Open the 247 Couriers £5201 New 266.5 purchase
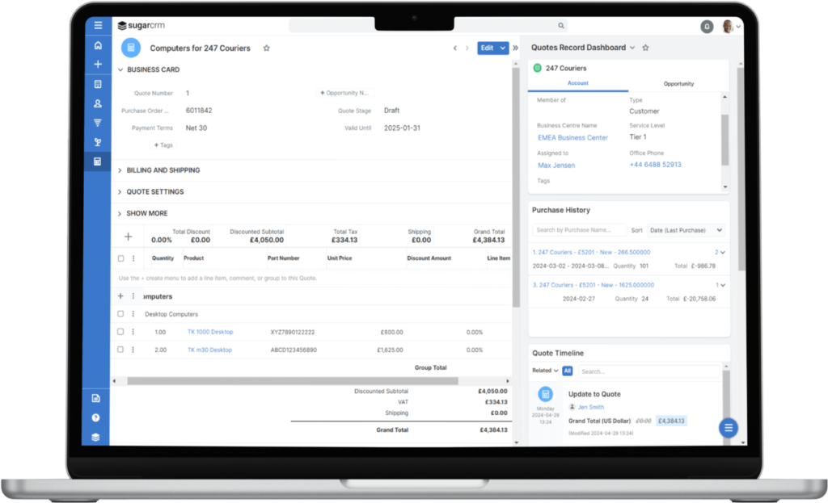The width and height of the screenshot is (828, 503). 591,253
